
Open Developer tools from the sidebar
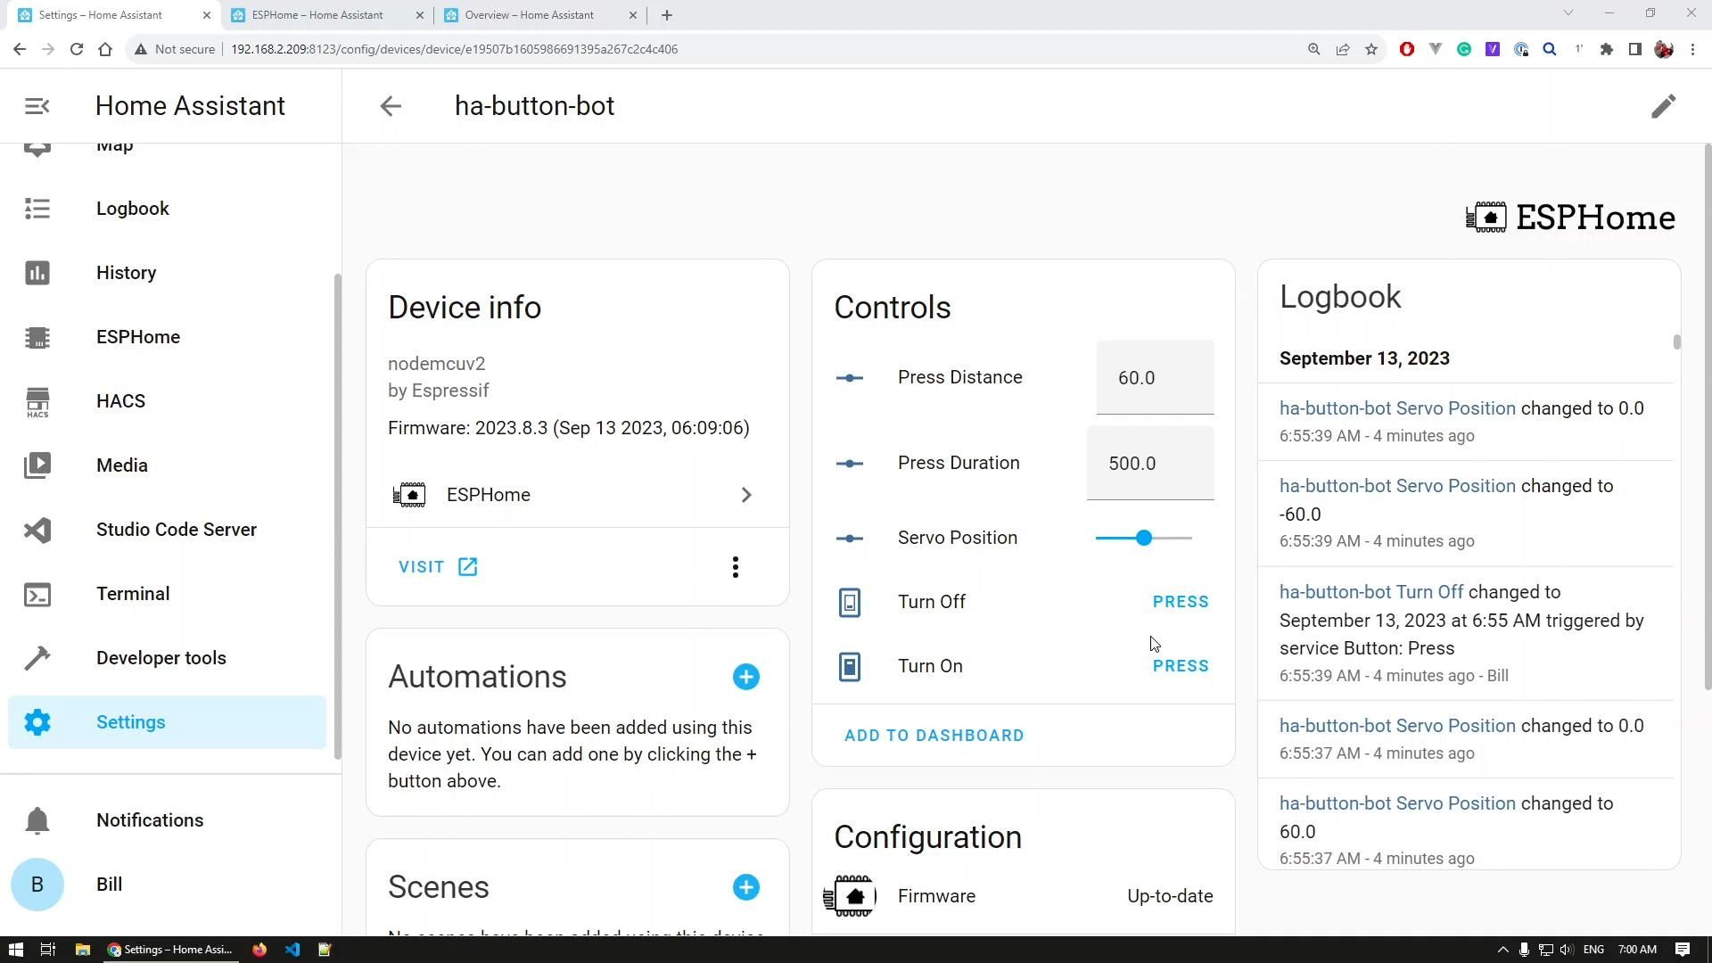click(x=160, y=658)
